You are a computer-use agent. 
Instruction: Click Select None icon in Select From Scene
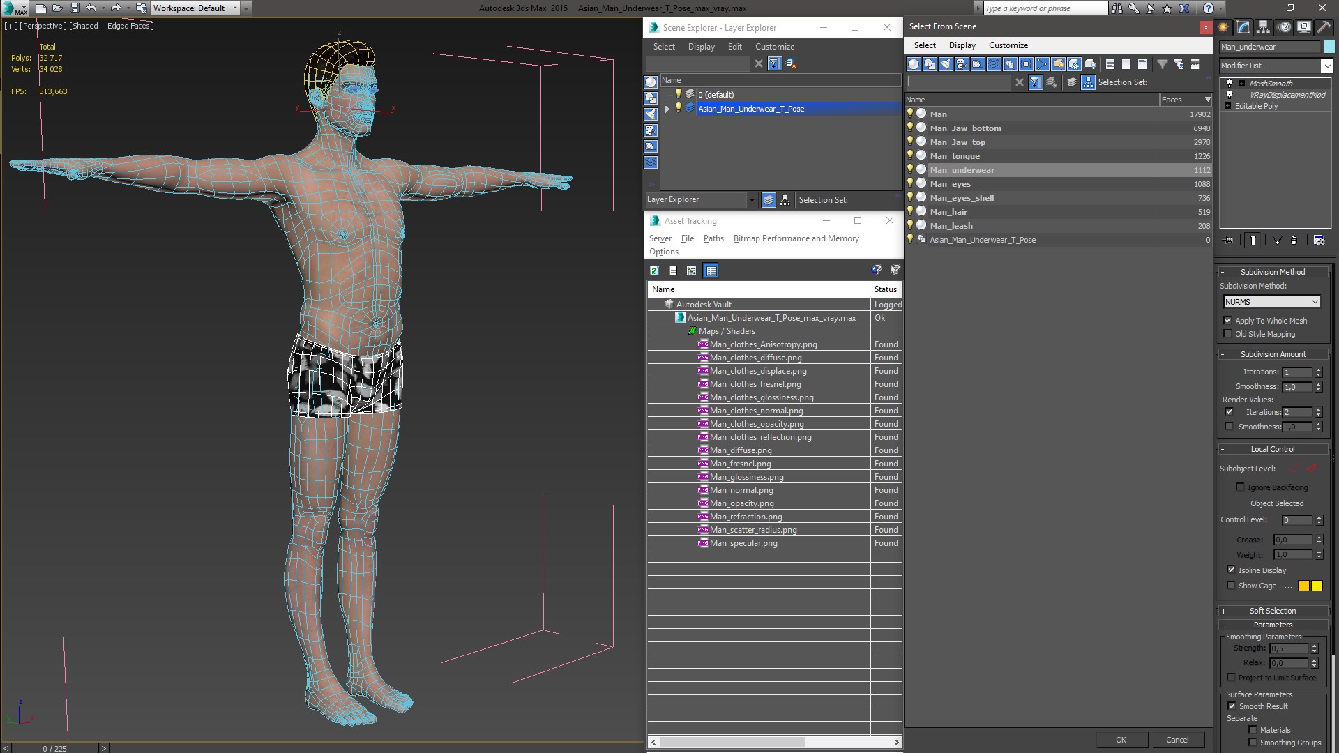pyautogui.click(x=1126, y=64)
